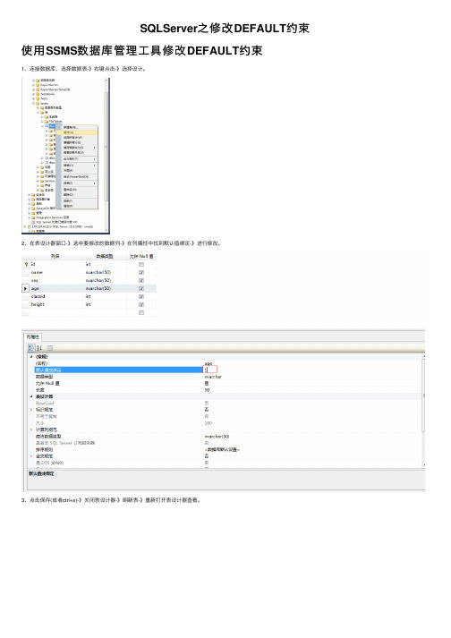Toggle Allow Null checkbox for classid column

[141, 296]
